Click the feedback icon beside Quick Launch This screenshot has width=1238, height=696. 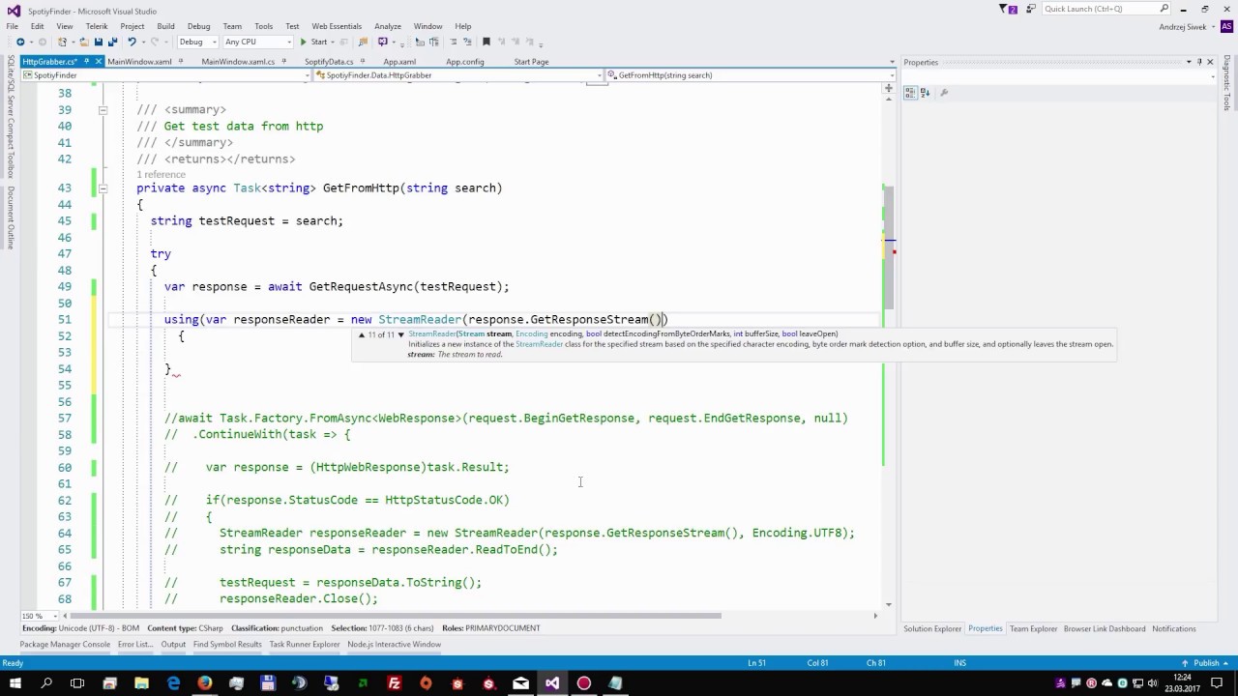(x=1031, y=9)
